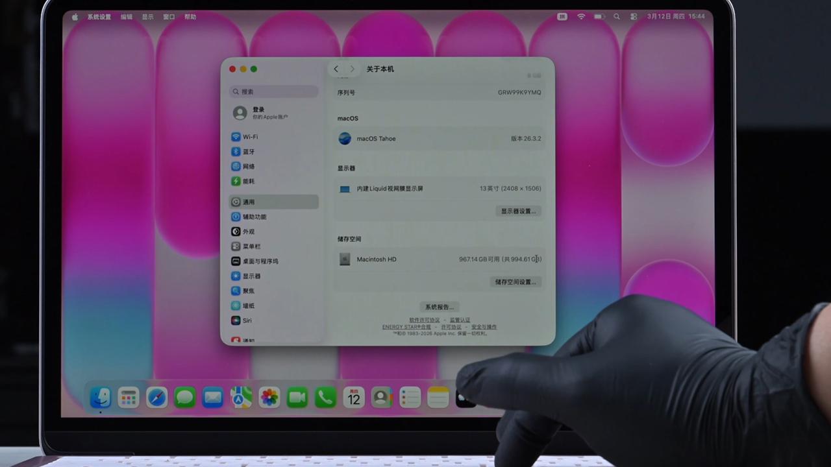Open the 帮助 menu

pyautogui.click(x=190, y=17)
